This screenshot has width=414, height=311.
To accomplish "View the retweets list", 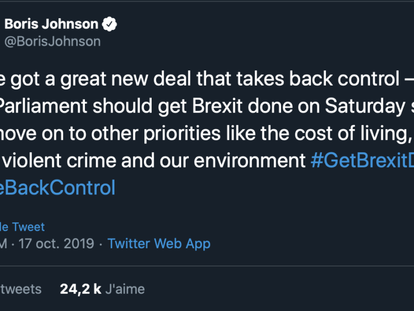I will click(21, 289).
